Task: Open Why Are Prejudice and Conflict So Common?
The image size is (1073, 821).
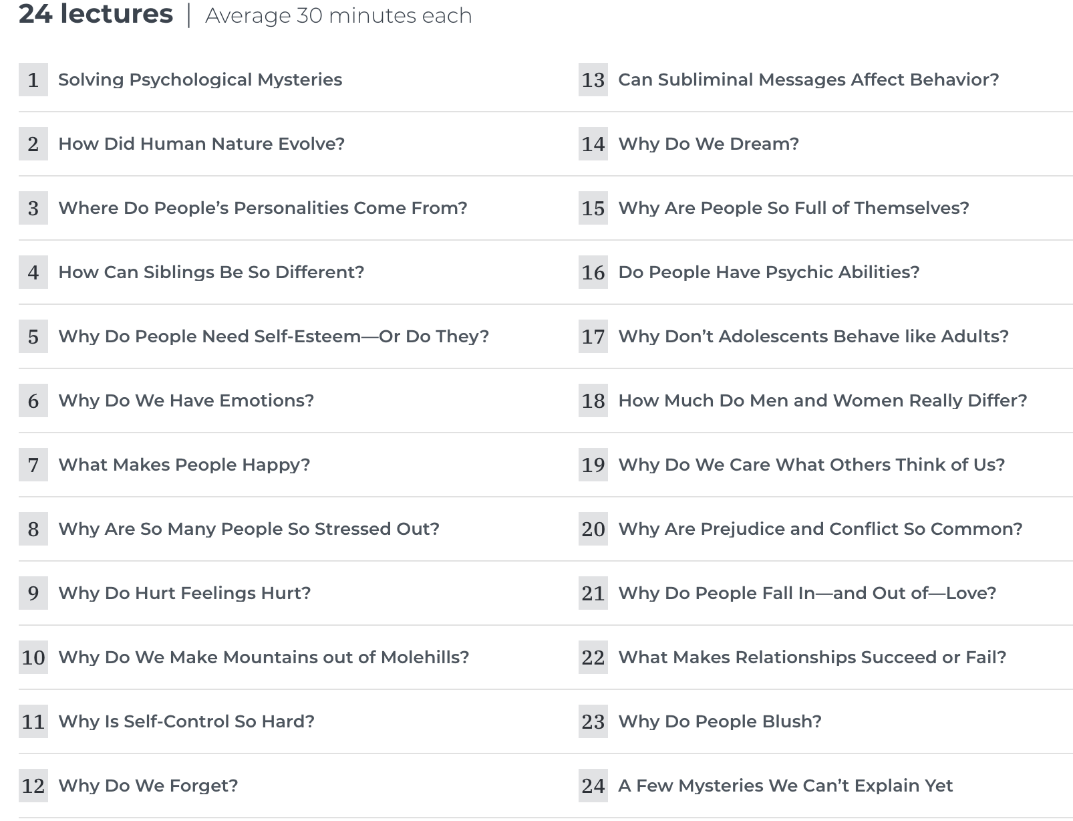Action: coord(820,529)
